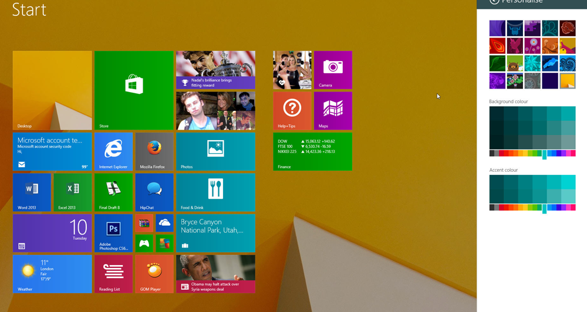
Task: Select the blue cloud-shape background thumbnail
Action: [x=550, y=63]
